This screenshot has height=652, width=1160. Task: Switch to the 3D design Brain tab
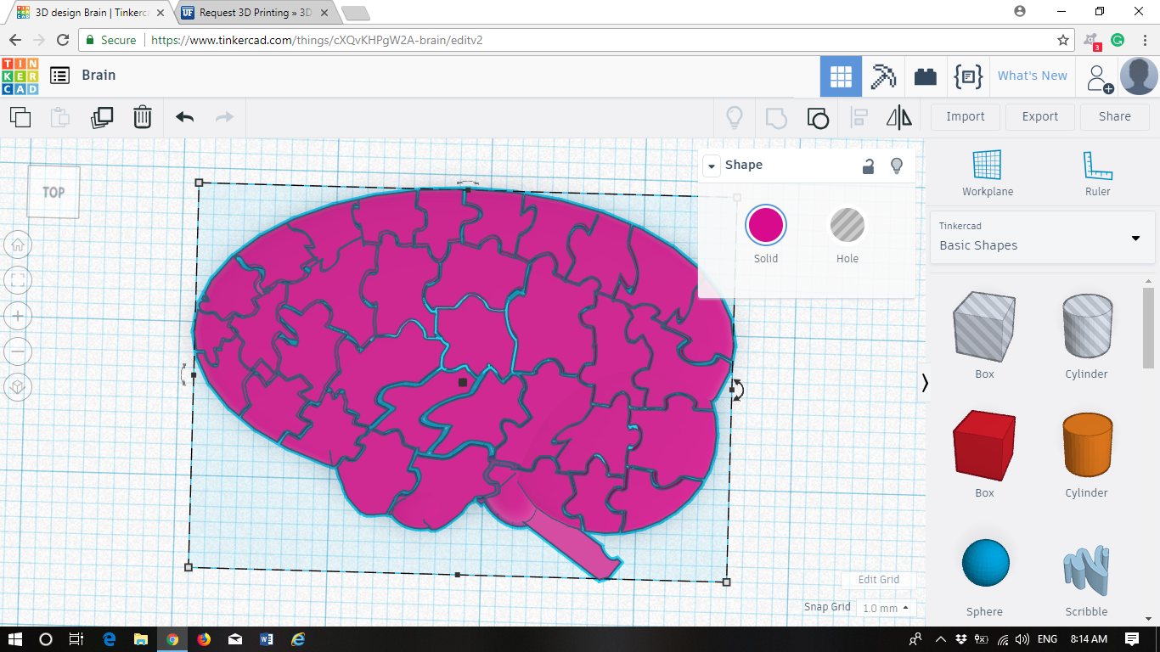pos(91,13)
